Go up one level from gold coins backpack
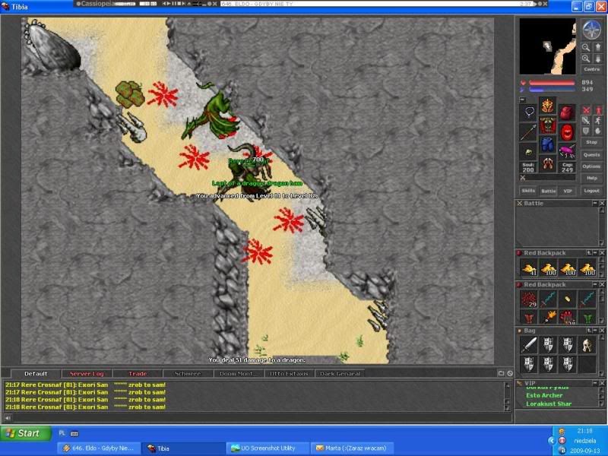 [589, 253]
